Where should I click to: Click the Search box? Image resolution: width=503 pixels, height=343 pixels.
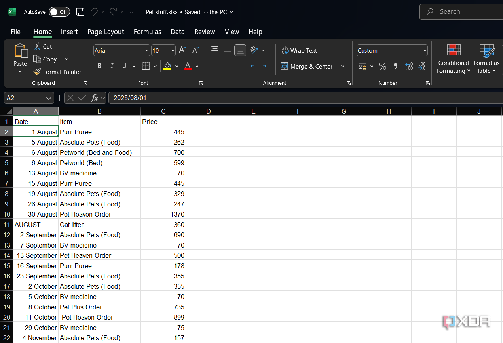[x=461, y=12]
